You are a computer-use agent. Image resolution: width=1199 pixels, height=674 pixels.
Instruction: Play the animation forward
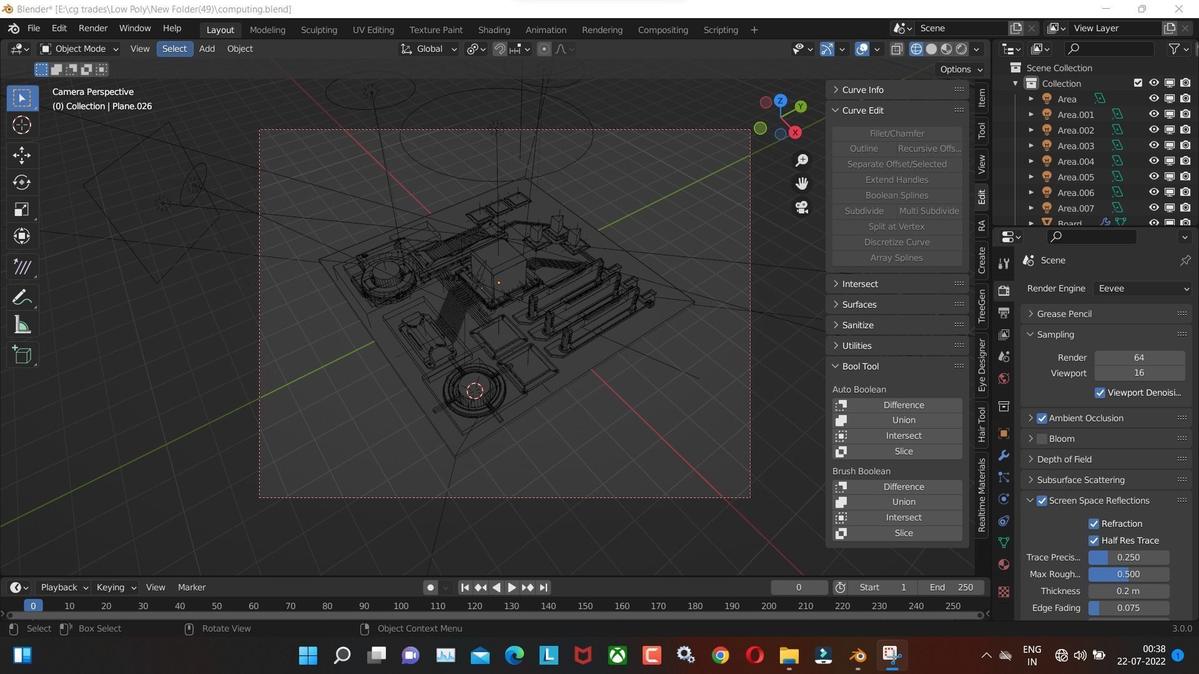click(511, 587)
